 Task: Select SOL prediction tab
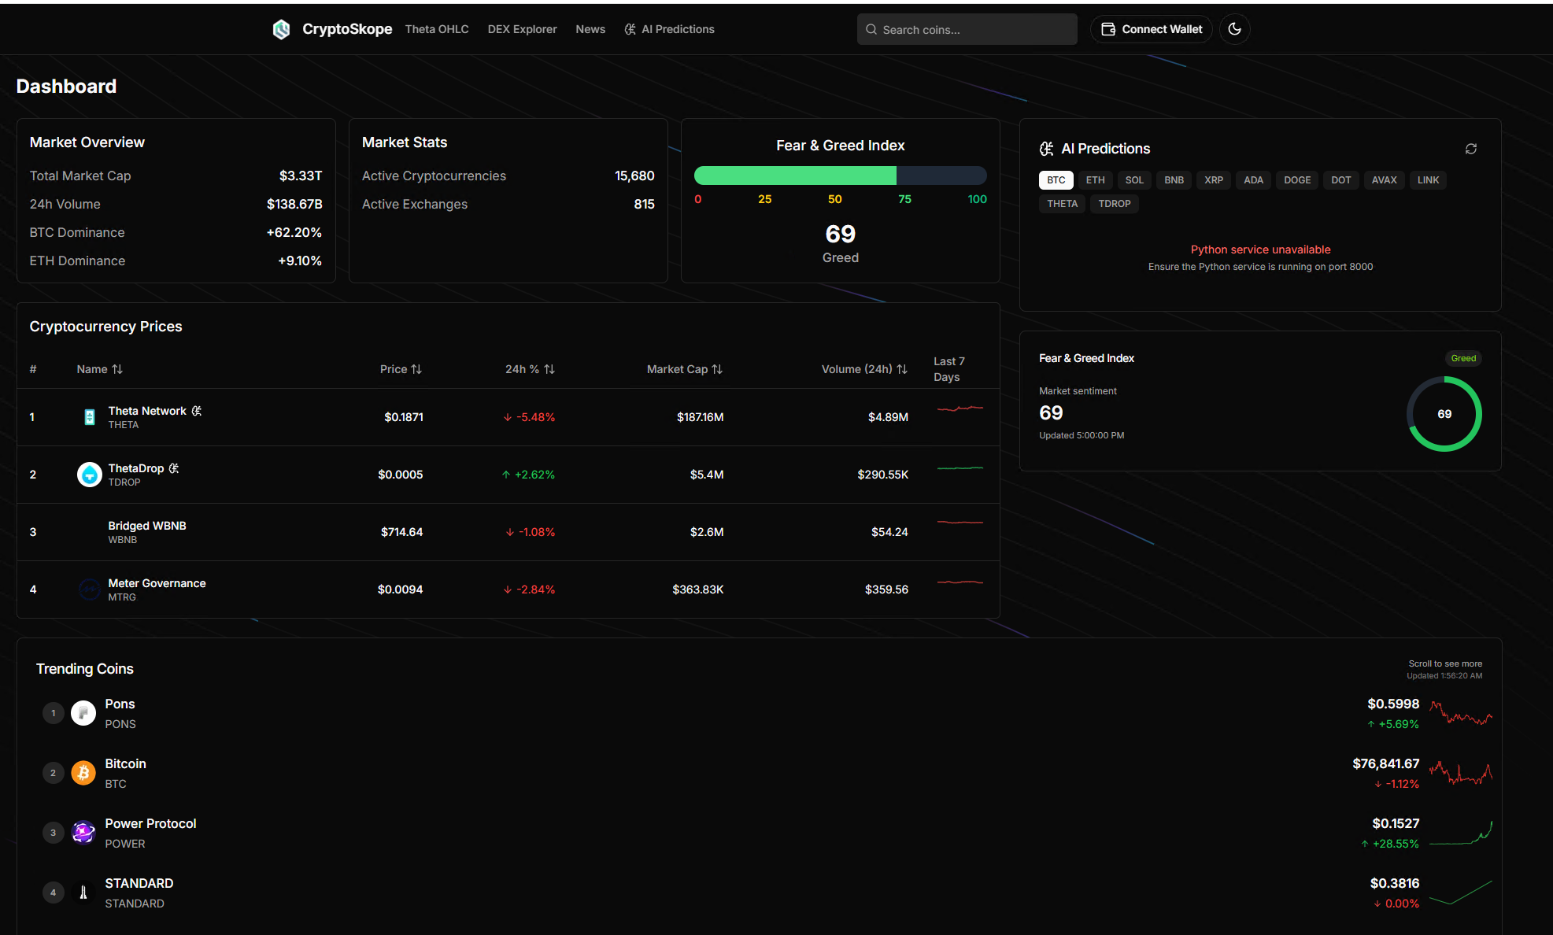point(1134,180)
